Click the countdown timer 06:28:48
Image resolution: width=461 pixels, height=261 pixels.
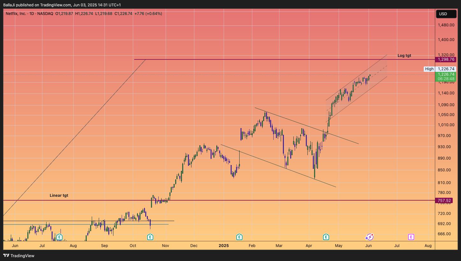coord(446,79)
